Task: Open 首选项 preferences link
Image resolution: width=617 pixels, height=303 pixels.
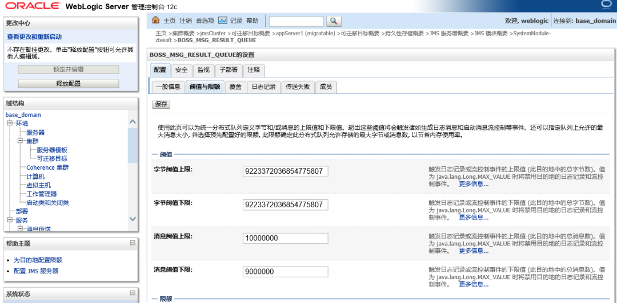Action: click(x=205, y=21)
